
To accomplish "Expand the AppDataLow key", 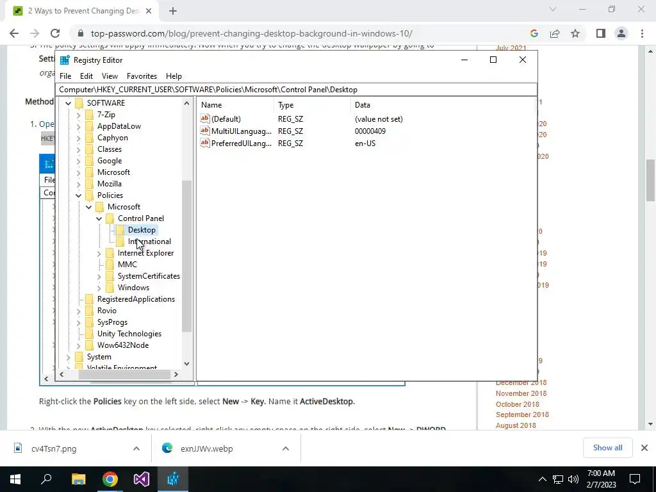I will point(78,126).
